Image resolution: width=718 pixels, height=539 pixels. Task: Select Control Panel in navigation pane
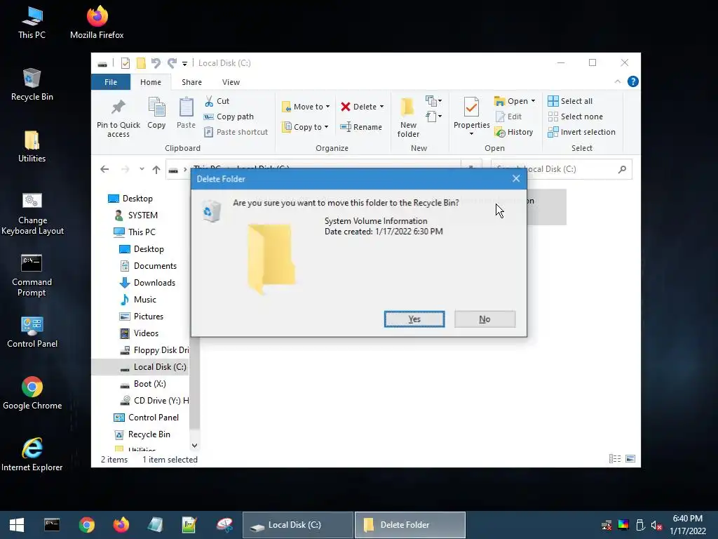pos(146,418)
